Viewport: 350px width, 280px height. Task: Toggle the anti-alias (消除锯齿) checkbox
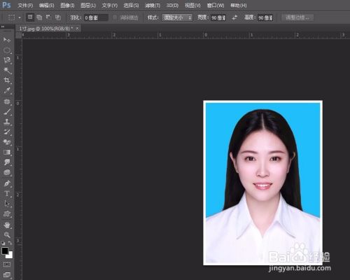[x=115, y=17]
